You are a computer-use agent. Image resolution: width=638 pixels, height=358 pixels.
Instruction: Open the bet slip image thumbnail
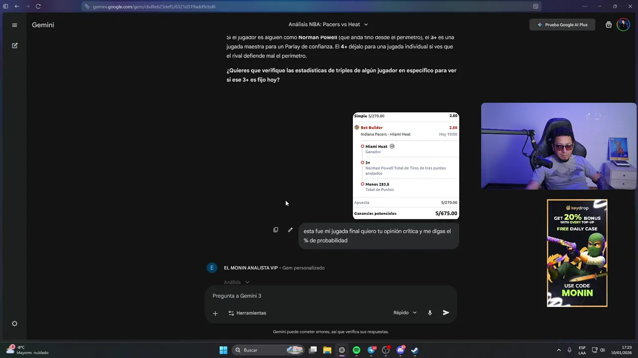click(x=406, y=166)
